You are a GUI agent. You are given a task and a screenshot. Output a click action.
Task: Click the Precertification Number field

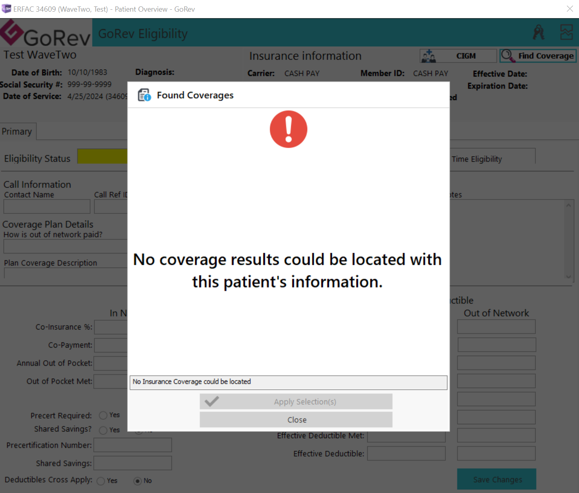(x=133, y=445)
